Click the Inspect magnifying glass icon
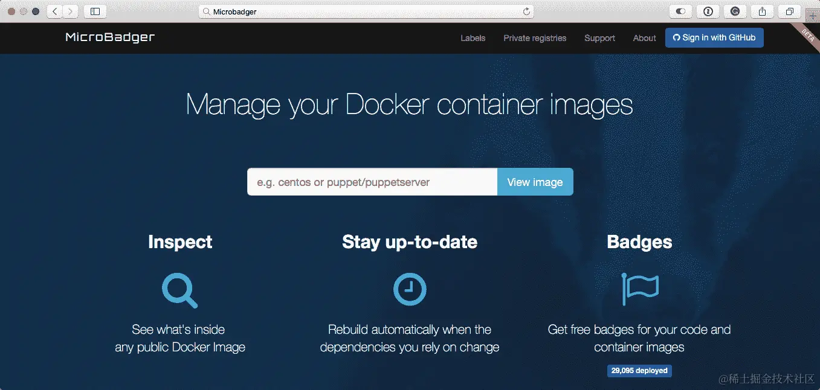This screenshot has width=820, height=390. [179, 290]
